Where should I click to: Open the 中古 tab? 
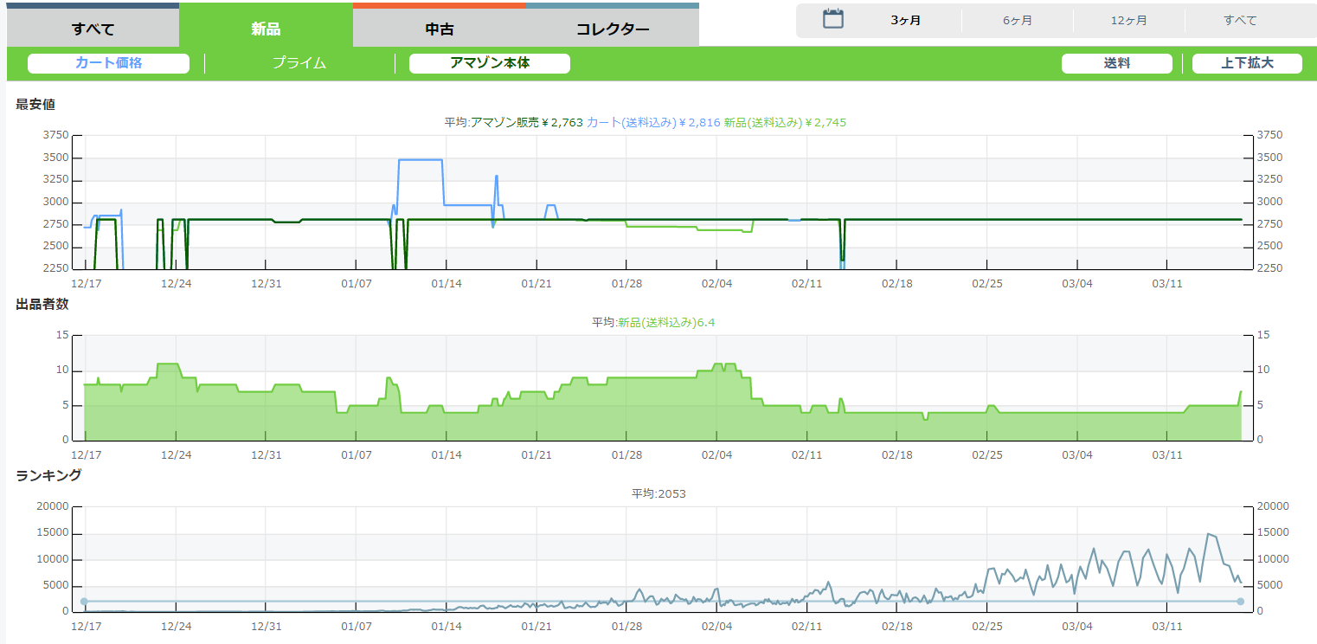click(440, 29)
